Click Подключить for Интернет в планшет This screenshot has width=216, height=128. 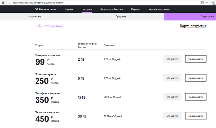(x=195, y=59)
